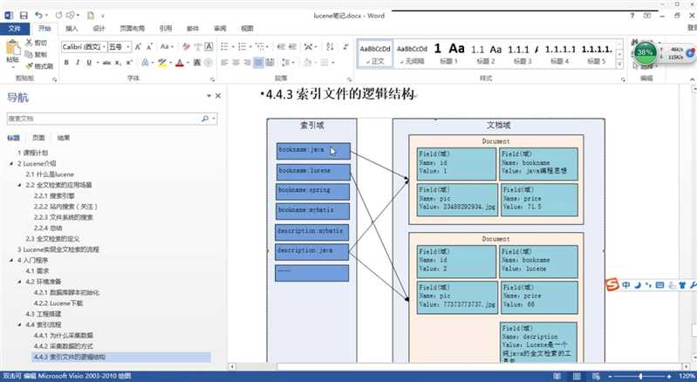Viewport: 697px width, 382px height.
Task: Click the Cut scissors icon
Action: (x=30, y=43)
